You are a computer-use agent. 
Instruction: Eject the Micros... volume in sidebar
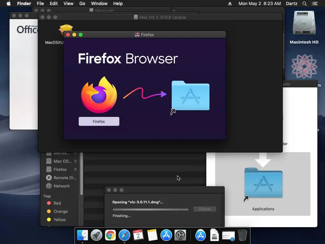pyautogui.click(x=76, y=153)
